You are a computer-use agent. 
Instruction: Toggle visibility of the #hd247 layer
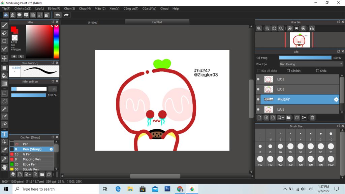coord(258,99)
